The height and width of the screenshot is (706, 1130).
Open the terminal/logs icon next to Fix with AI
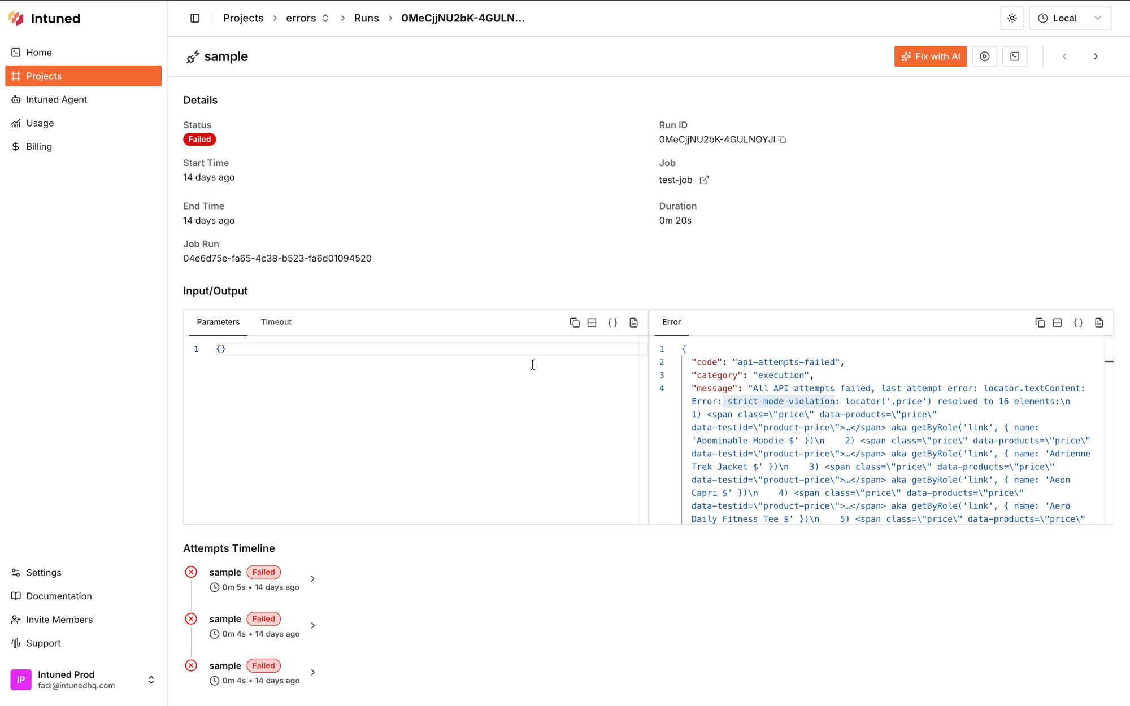(x=1015, y=56)
